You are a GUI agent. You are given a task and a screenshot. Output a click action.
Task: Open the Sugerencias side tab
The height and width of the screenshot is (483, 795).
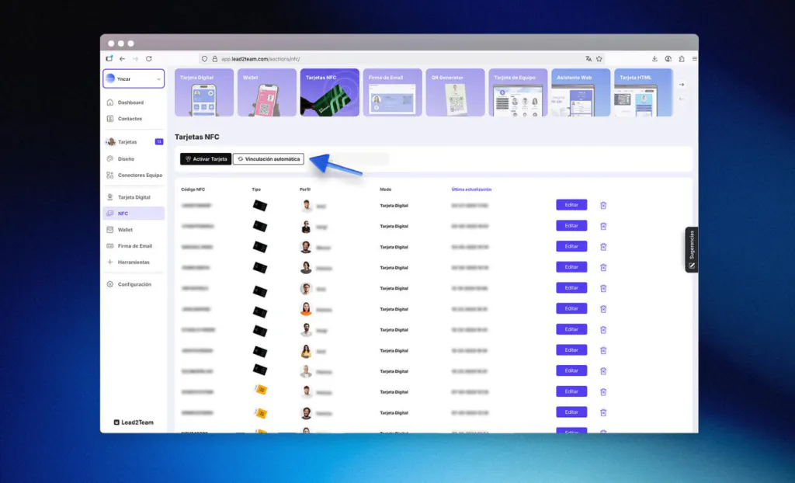692,249
